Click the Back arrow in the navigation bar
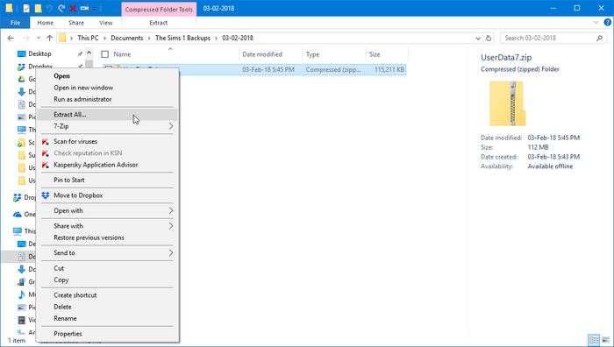The image size is (614, 347). coord(11,38)
